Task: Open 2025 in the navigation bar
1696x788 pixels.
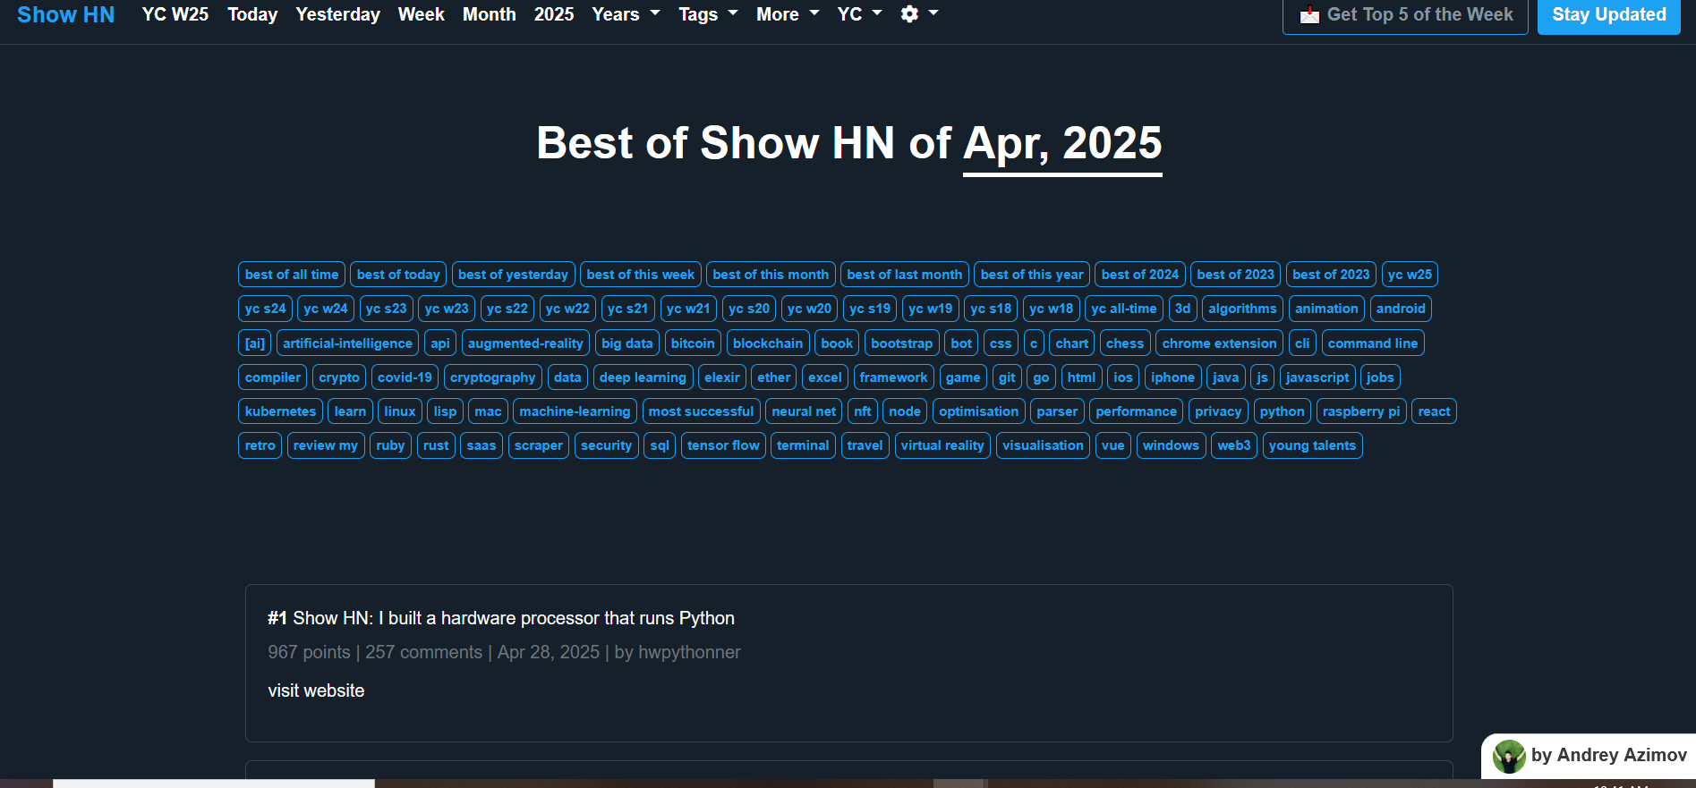Action: coord(554,14)
